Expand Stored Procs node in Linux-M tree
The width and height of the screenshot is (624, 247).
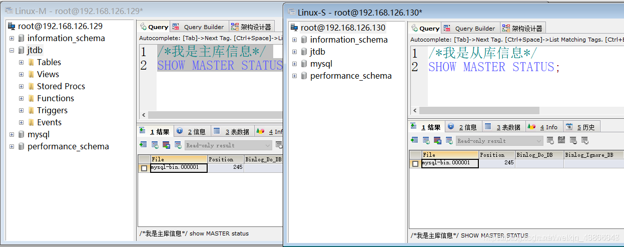pyautogui.click(x=22, y=86)
